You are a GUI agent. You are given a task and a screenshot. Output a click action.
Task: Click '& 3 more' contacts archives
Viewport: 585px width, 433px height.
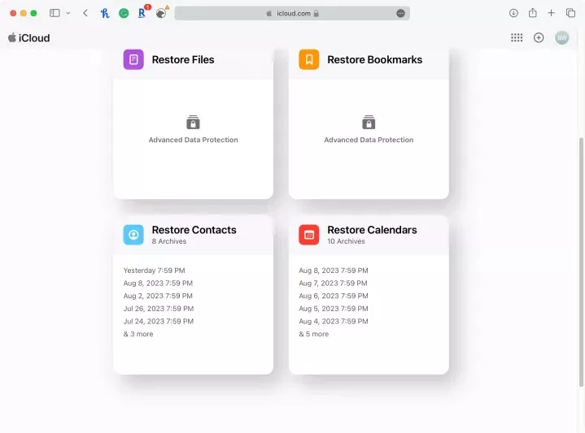pos(138,334)
